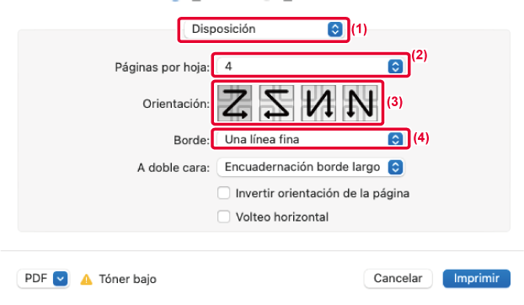Pick the top-down, left-to-right layout direction icon
This screenshot has height=305, width=524.
click(318, 103)
